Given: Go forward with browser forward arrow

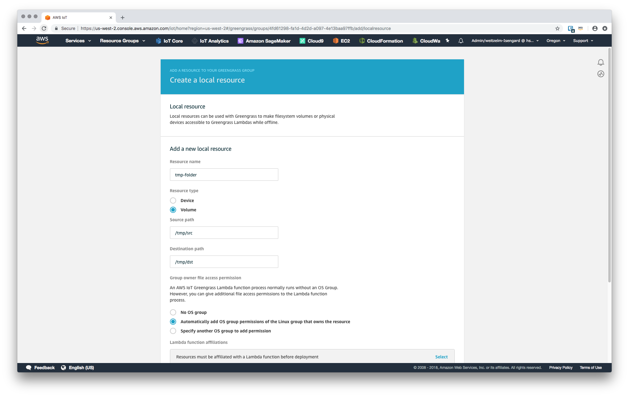Looking at the screenshot, I should [34, 28].
